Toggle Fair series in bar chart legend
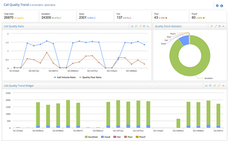Screen dimensions: 228x141 coord(117,137)
